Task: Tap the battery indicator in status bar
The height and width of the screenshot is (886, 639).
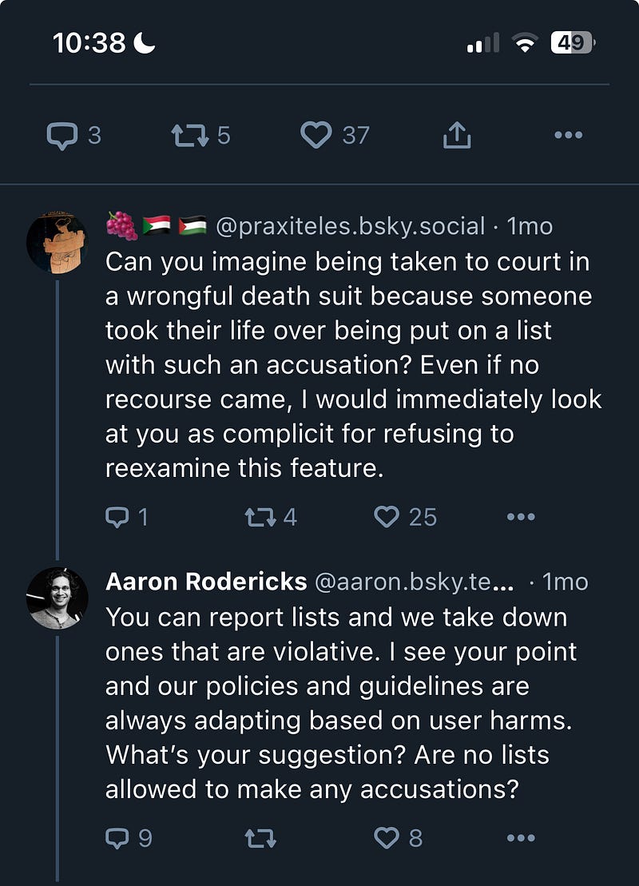Action: click(x=572, y=42)
